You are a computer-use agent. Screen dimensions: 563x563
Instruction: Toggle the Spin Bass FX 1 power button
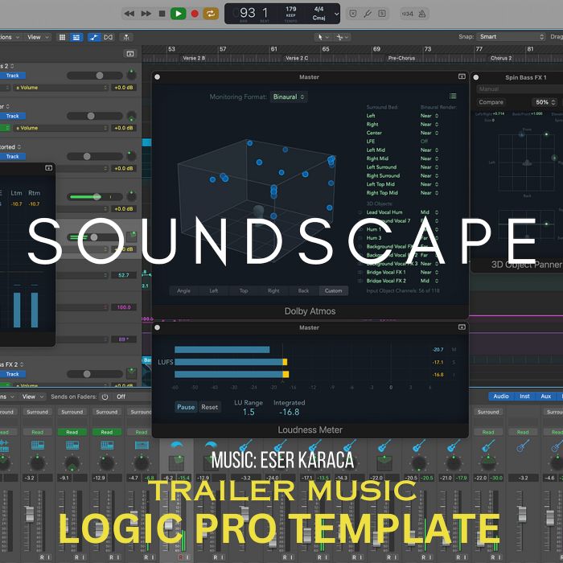tap(476, 77)
